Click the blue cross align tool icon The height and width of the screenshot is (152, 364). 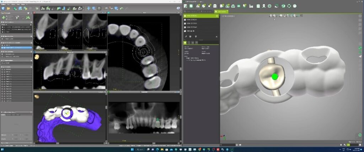tap(89, 9)
